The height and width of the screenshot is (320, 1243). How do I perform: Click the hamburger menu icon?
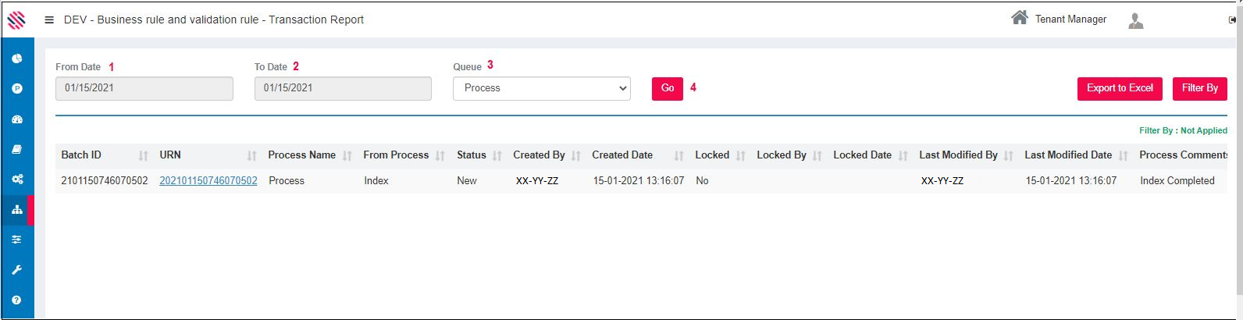[49, 20]
